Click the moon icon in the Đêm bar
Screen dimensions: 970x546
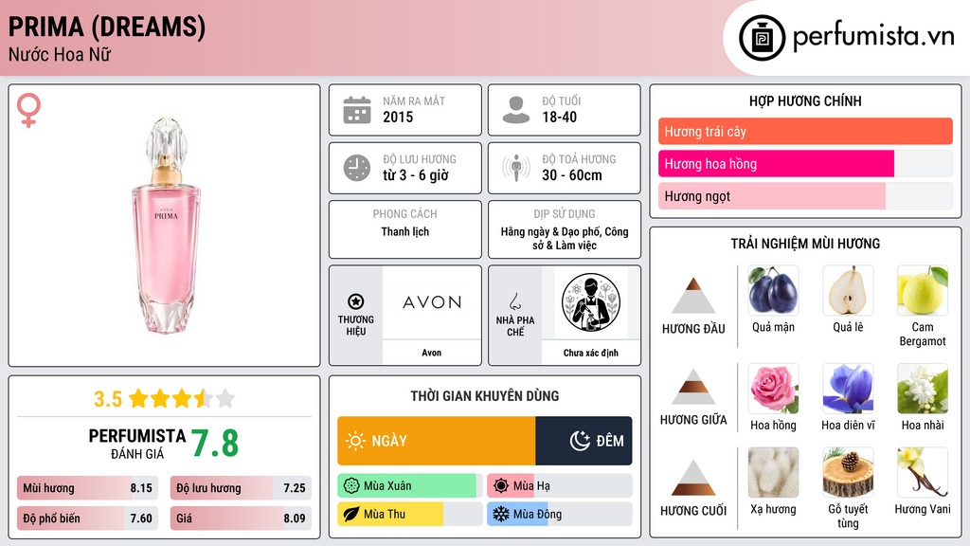coord(580,441)
